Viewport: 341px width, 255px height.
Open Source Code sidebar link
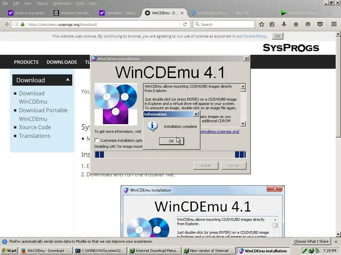tap(35, 127)
